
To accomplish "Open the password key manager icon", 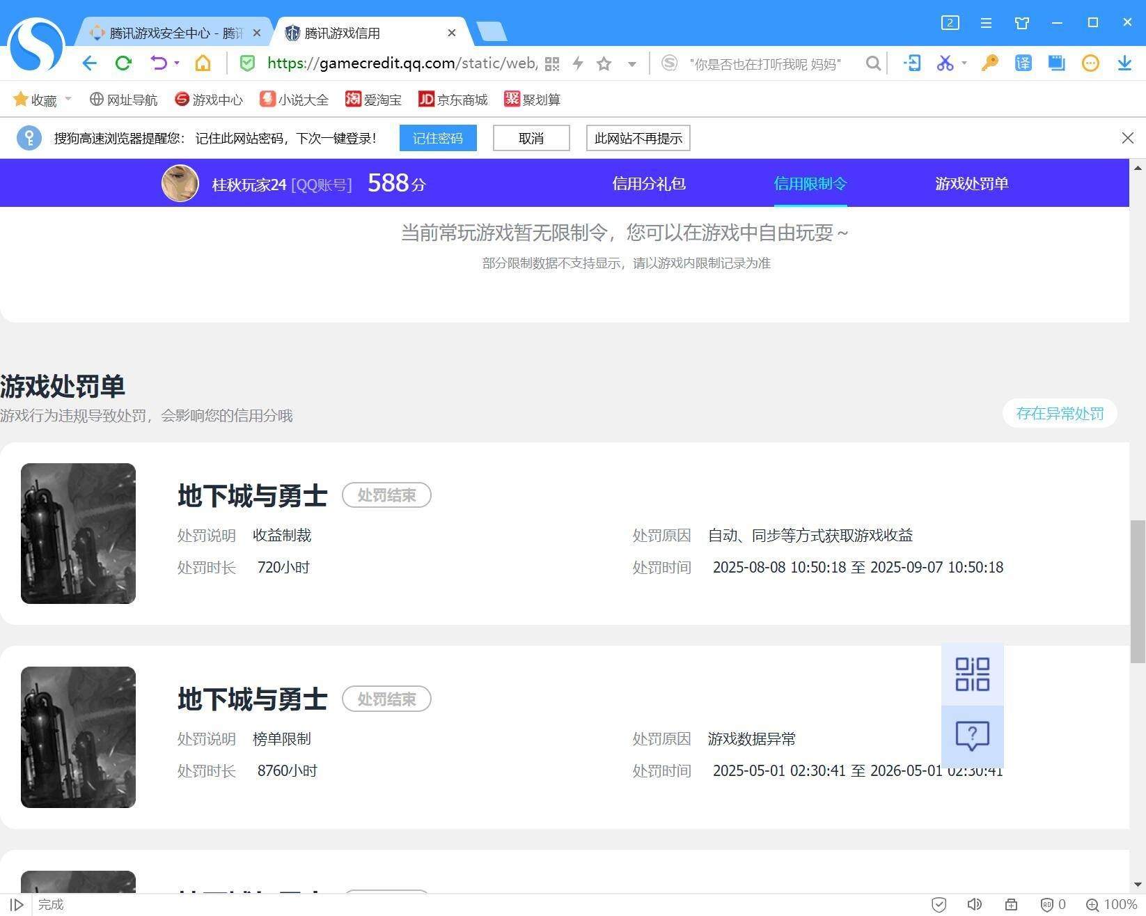I will click(989, 63).
